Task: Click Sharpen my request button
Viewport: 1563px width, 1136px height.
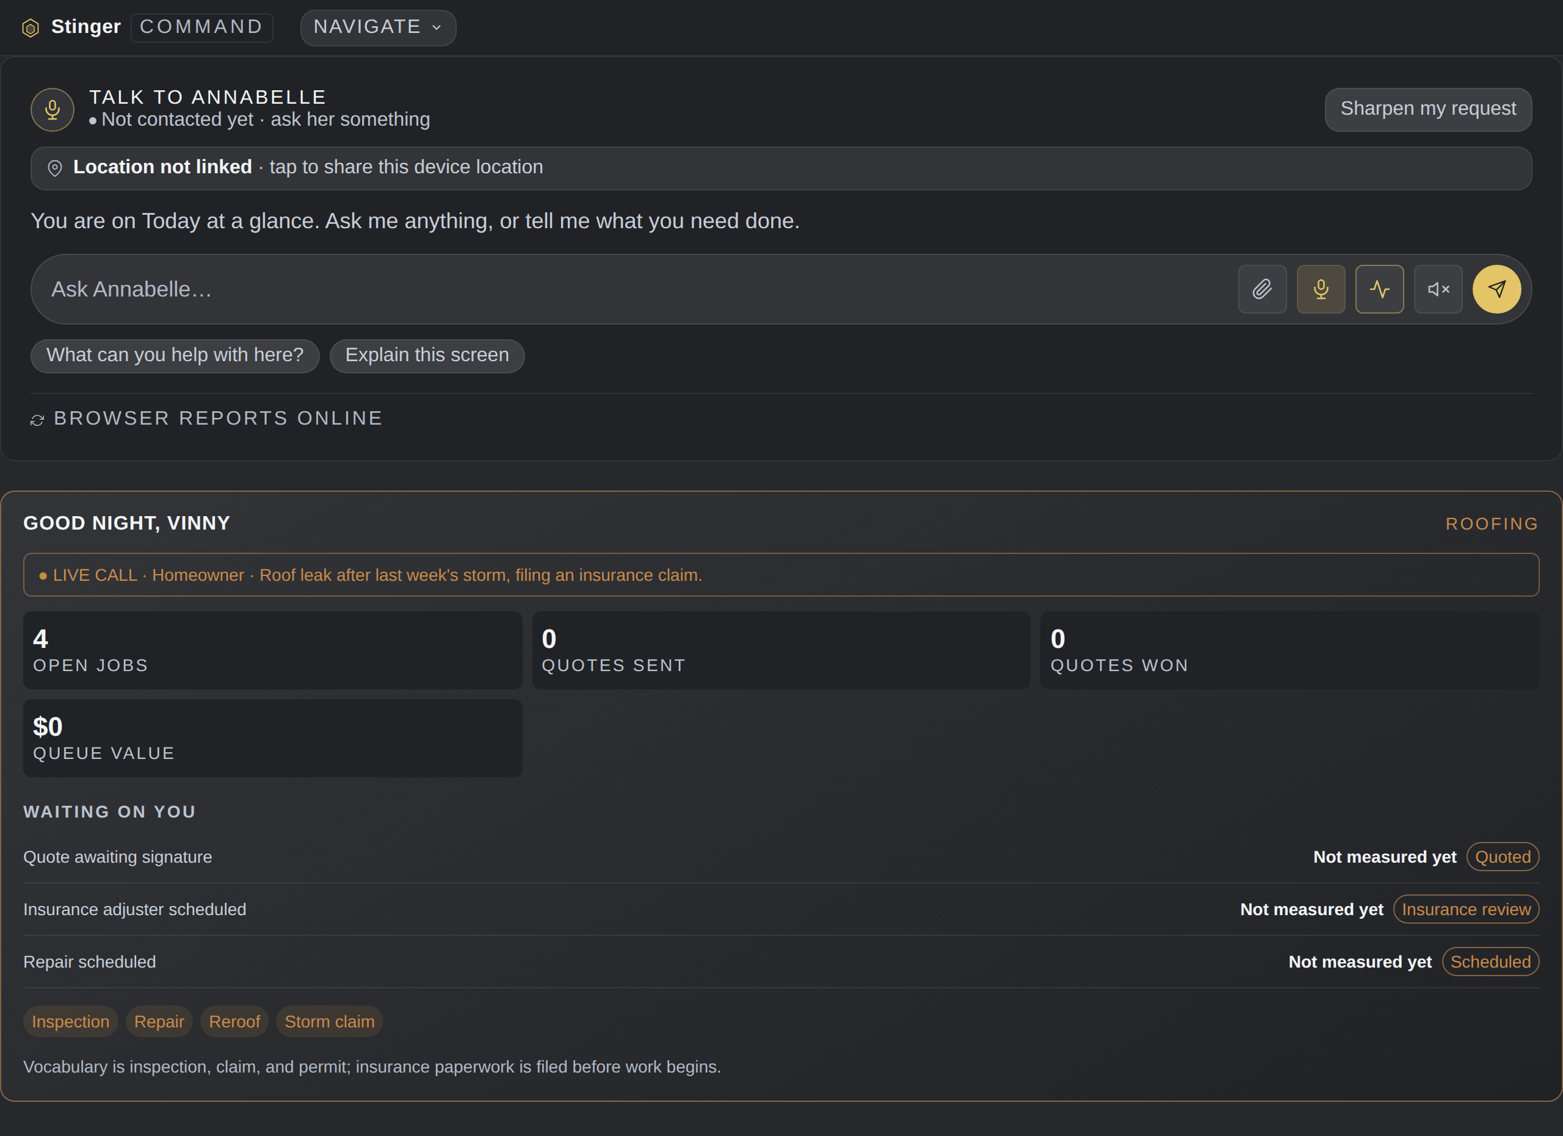Action: [1428, 109]
